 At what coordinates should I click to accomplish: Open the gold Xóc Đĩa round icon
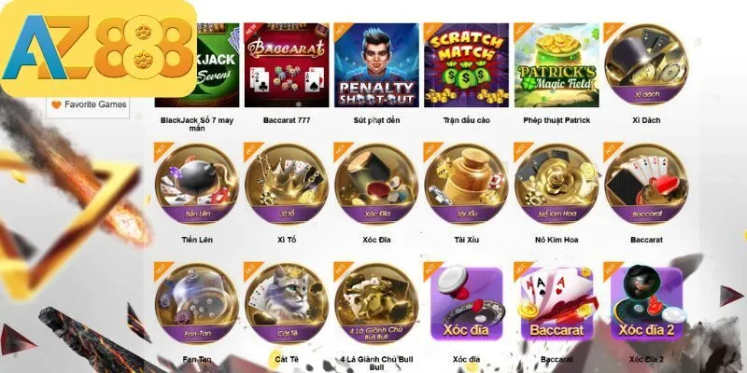(376, 184)
